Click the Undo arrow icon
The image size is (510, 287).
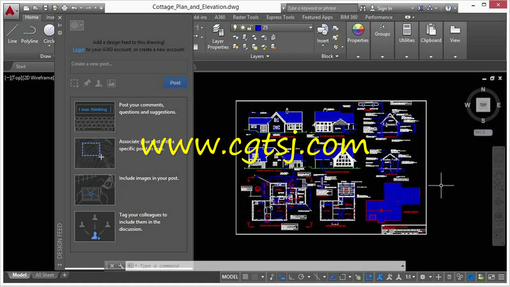pos(74,8)
